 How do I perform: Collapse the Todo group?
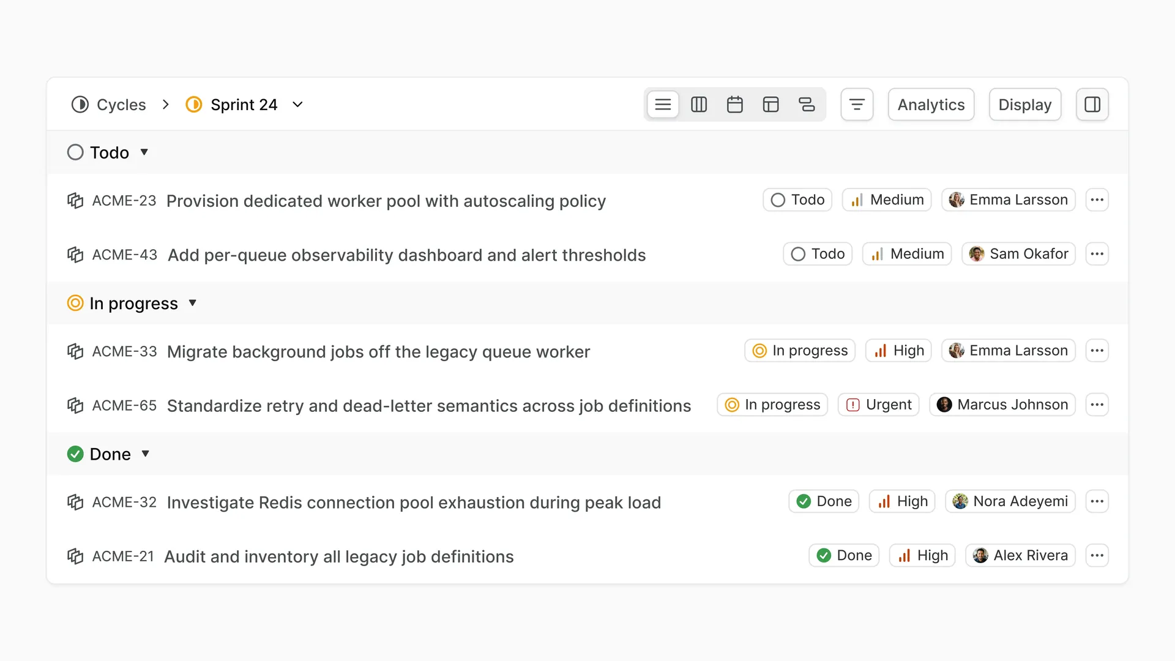(144, 152)
